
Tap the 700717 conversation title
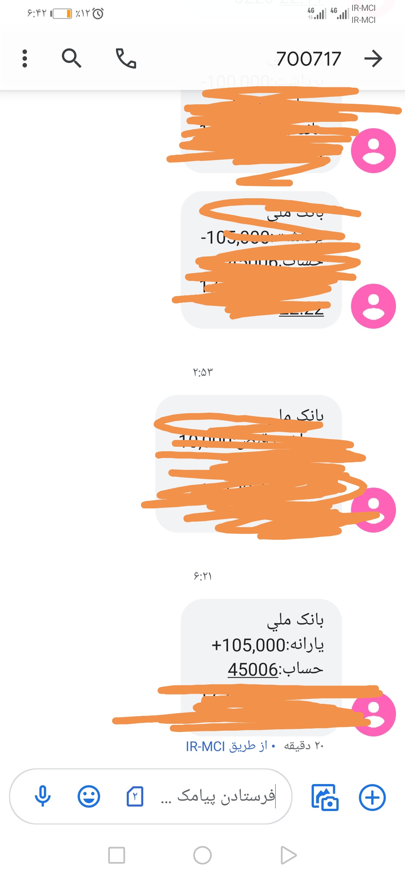[309, 59]
